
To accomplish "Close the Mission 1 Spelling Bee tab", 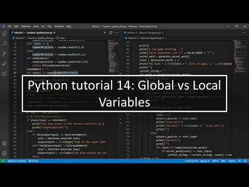I will [x=54, y=33].
